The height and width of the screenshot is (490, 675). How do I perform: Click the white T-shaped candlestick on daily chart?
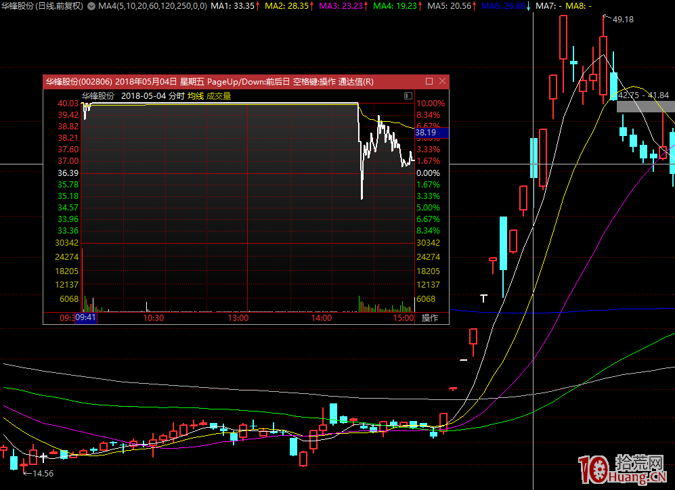point(484,298)
